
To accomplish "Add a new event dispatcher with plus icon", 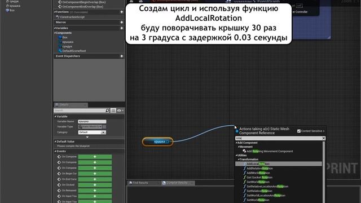I will click(122, 56).
